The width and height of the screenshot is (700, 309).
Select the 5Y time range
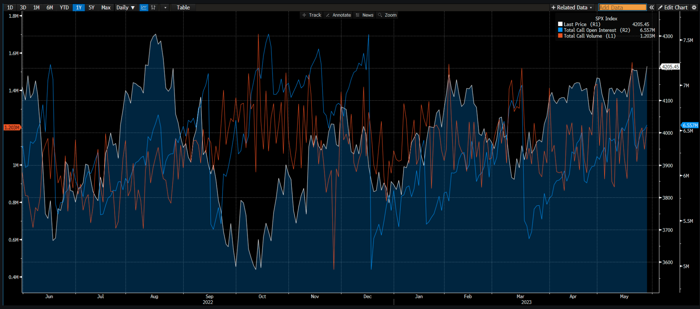point(91,8)
